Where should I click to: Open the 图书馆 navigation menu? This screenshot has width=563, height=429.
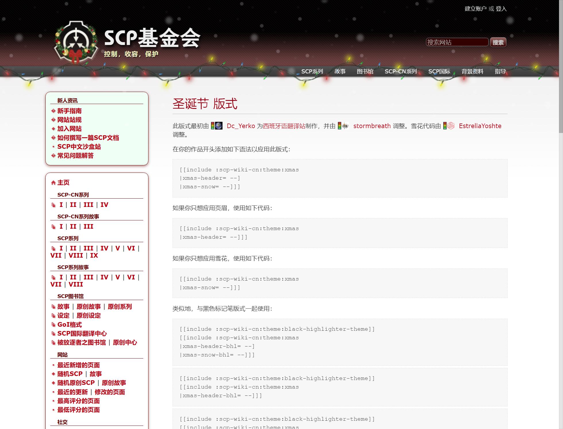coord(365,71)
